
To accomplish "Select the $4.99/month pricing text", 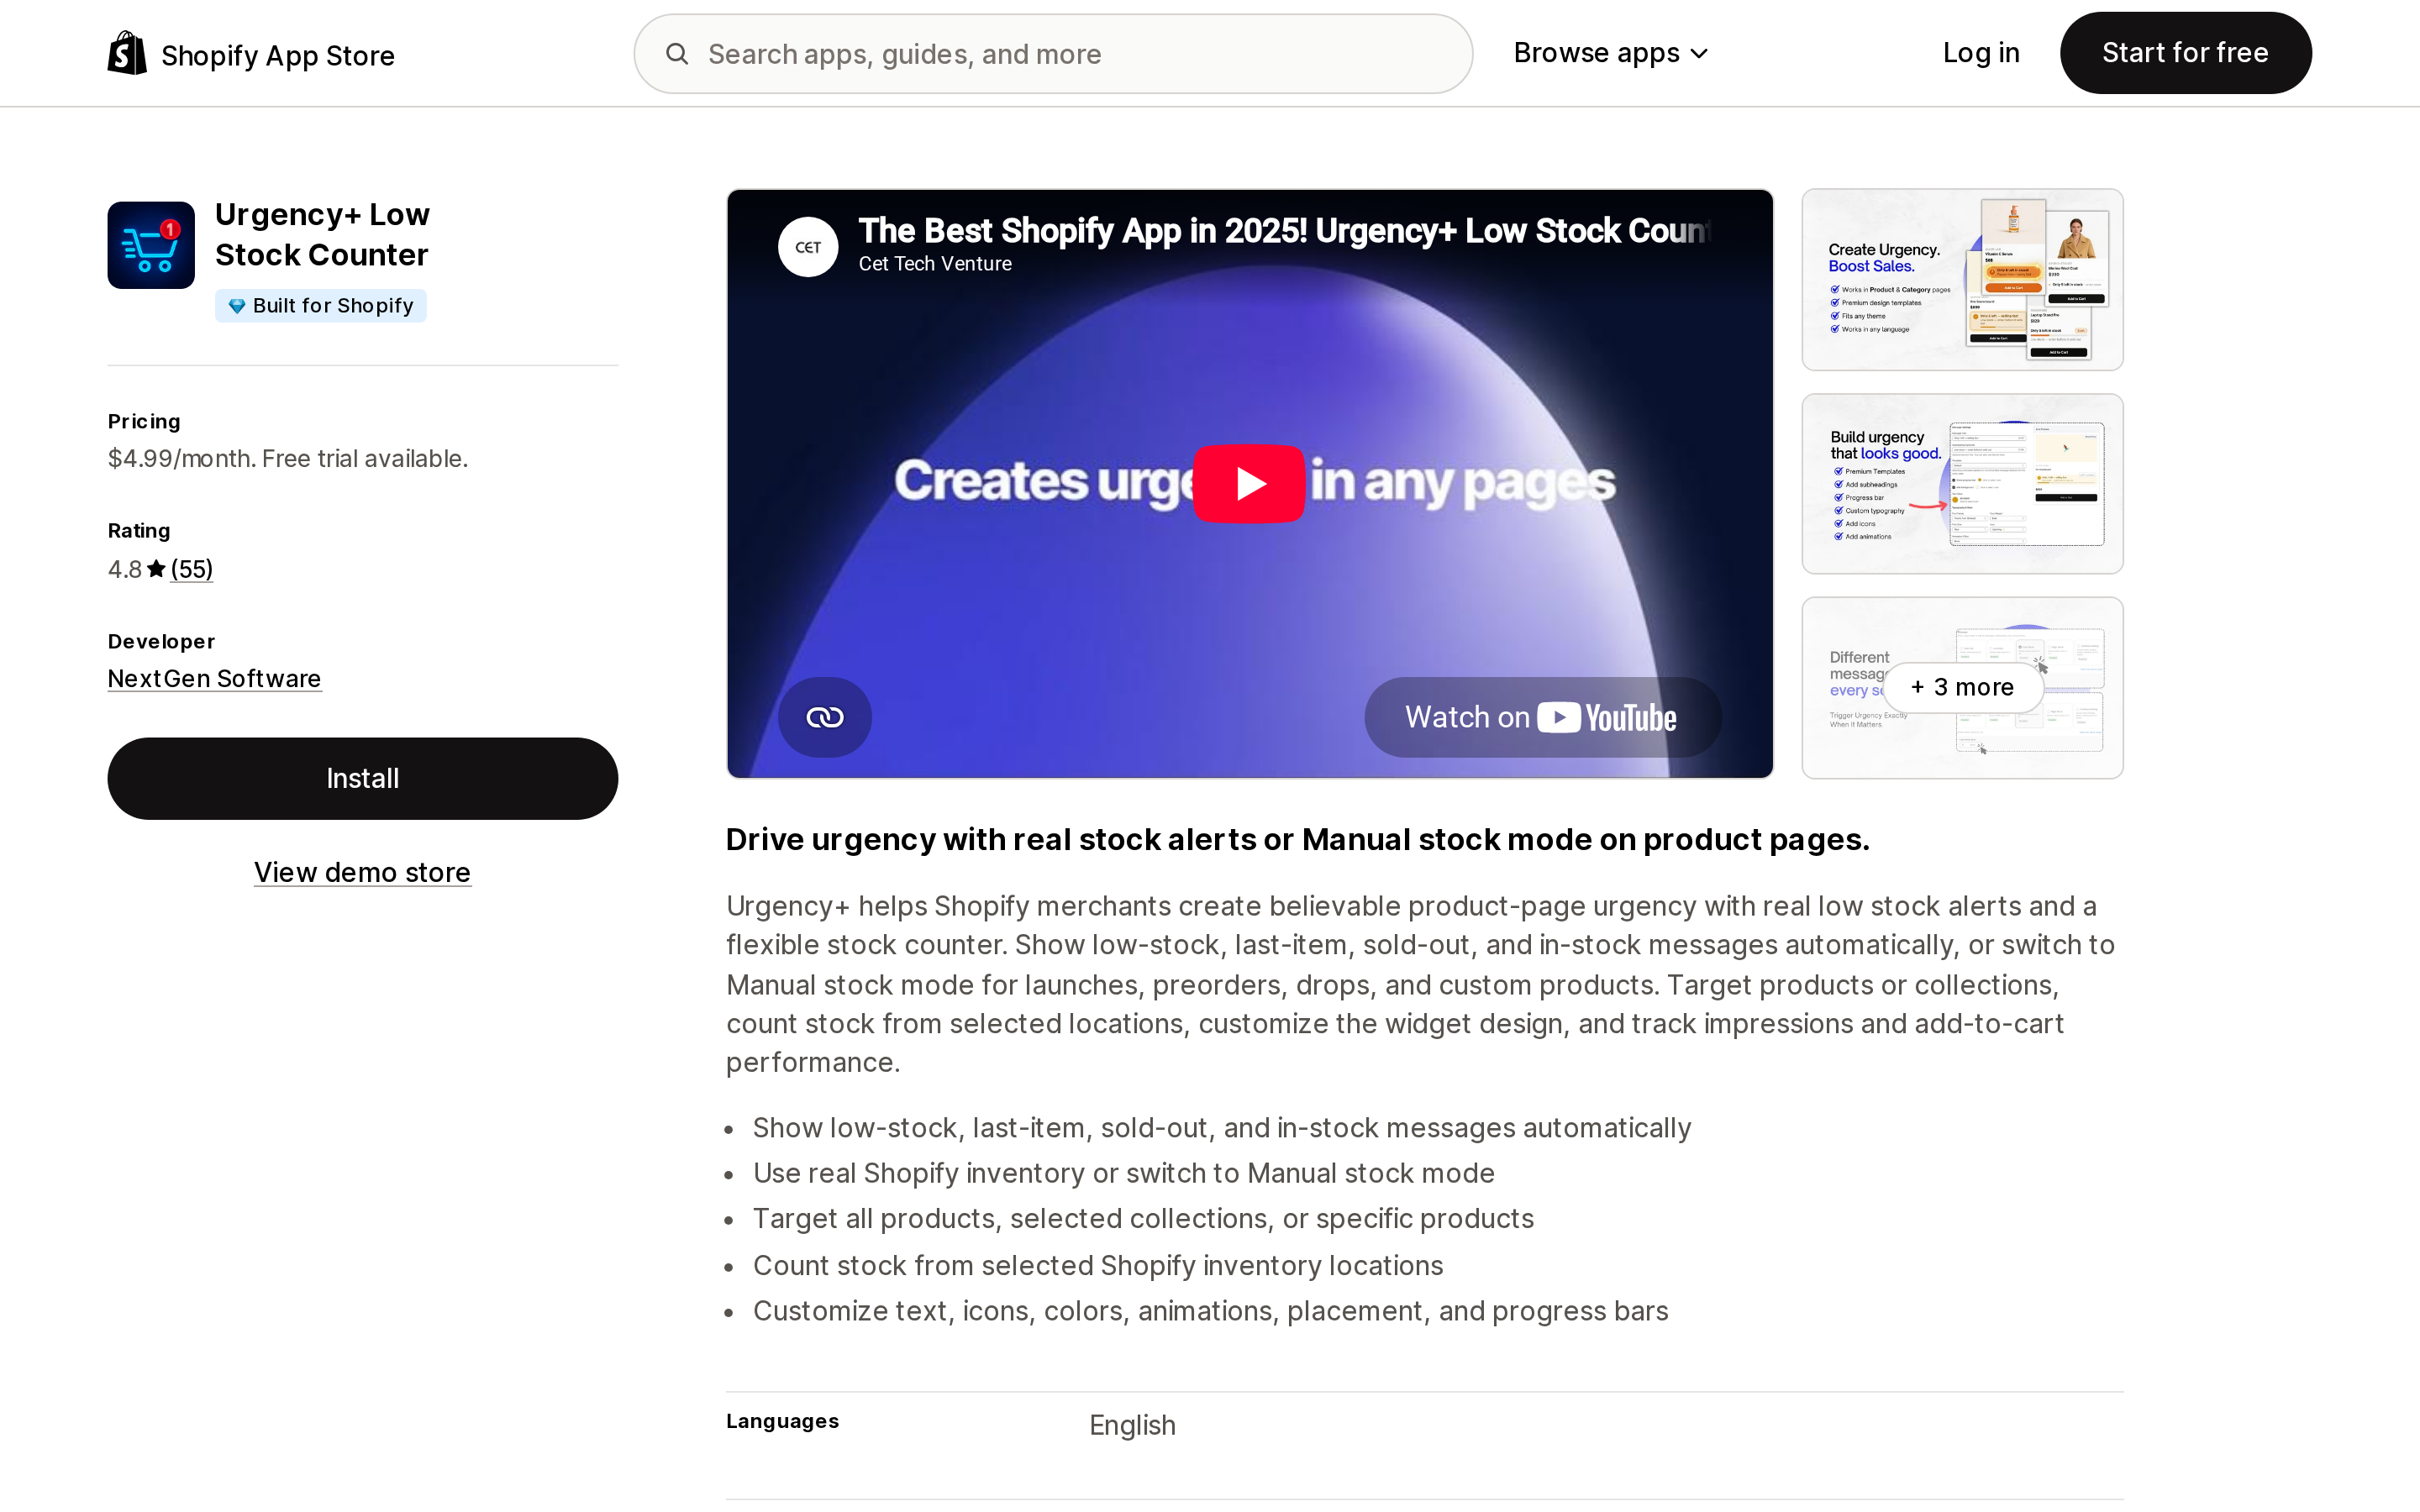I will coord(288,459).
